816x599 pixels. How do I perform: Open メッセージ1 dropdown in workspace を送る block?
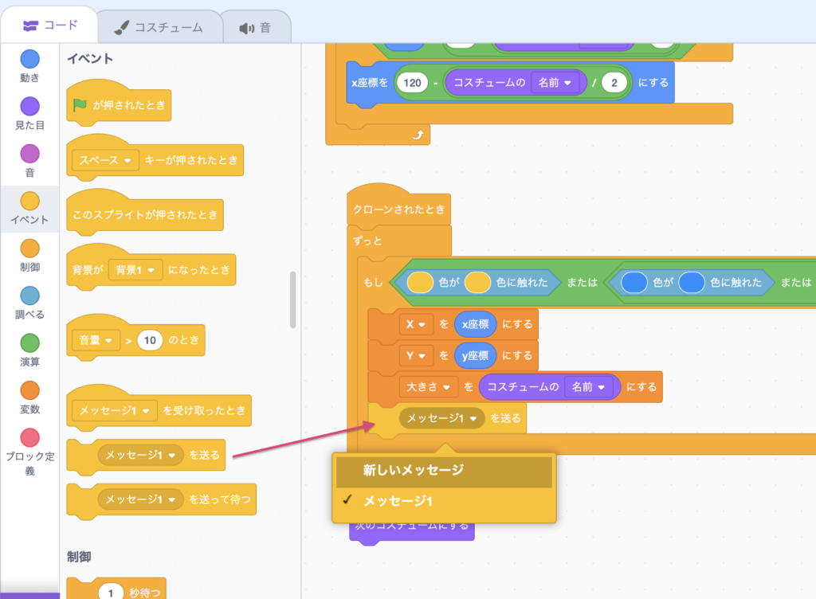click(441, 418)
